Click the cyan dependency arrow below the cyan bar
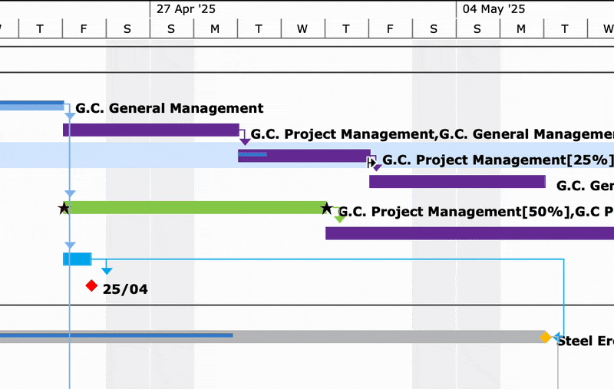This screenshot has width=614, height=389. 107,271
